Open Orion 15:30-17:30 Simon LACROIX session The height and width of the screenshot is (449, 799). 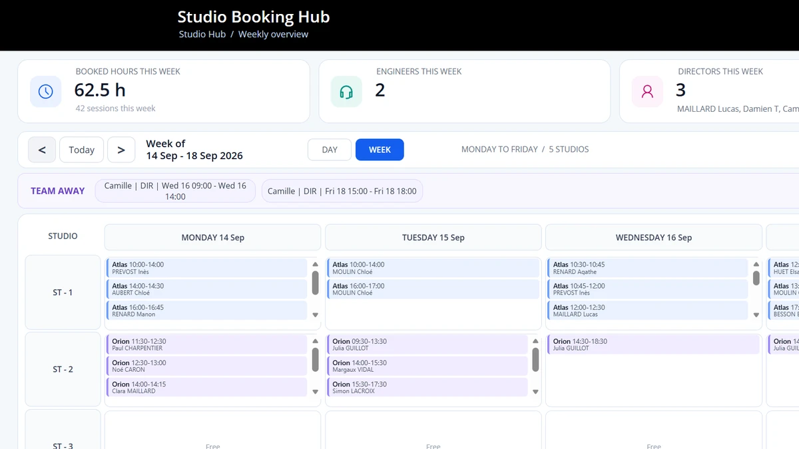427,387
